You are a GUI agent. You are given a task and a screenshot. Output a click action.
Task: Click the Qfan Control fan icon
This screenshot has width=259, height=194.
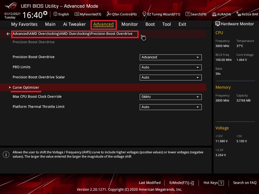109,14
